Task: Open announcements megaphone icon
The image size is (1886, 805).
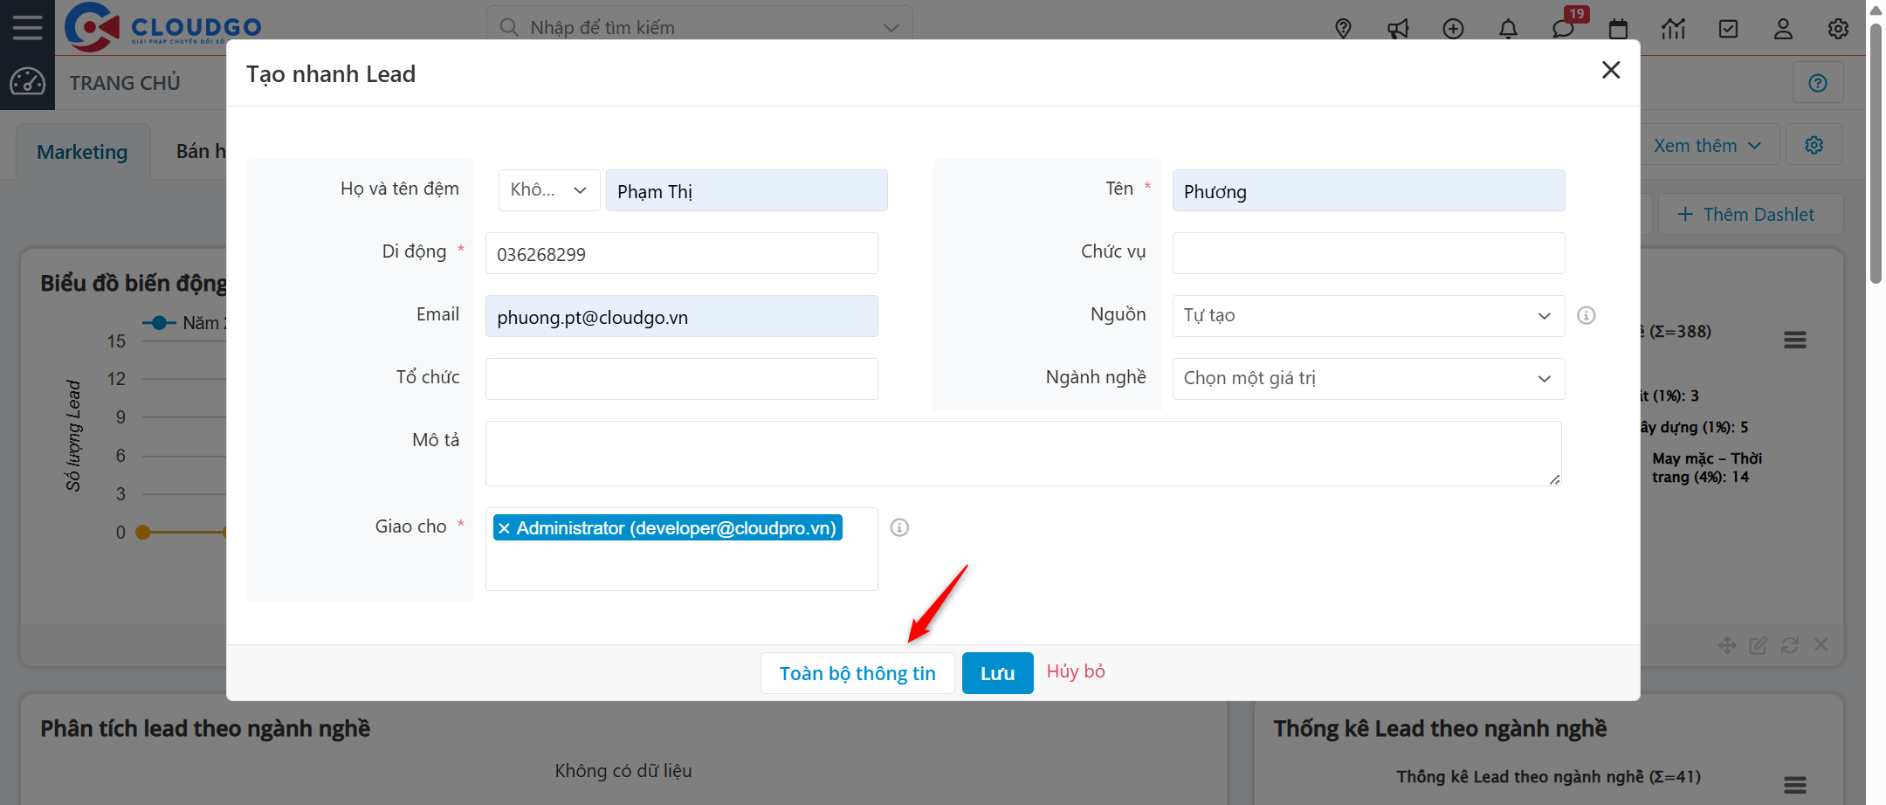Action: point(1398,29)
